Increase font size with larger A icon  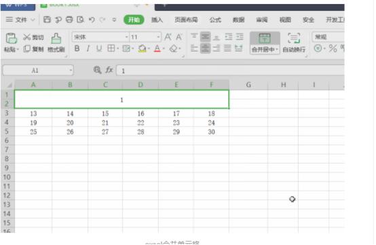click(x=168, y=37)
